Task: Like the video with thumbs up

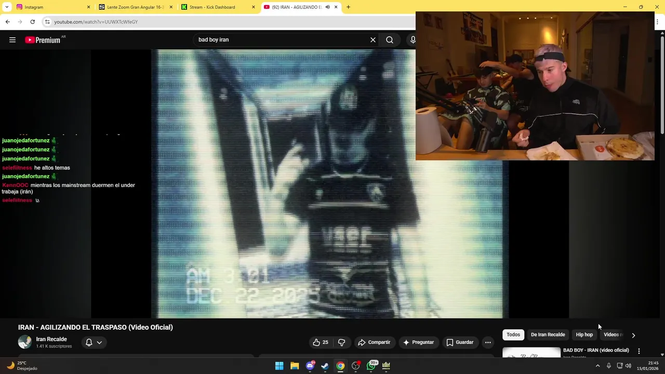Action: pos(320,342)
